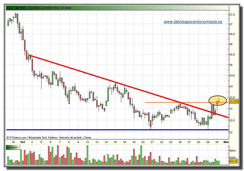
Task: Click the 26,5 price axis label
Action: [x=232, y=34]
